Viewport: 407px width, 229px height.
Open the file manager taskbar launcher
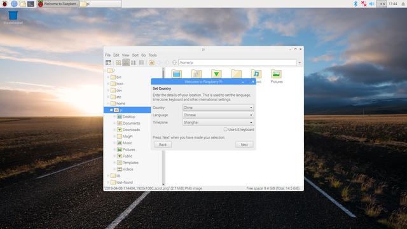tap(23, 4)
